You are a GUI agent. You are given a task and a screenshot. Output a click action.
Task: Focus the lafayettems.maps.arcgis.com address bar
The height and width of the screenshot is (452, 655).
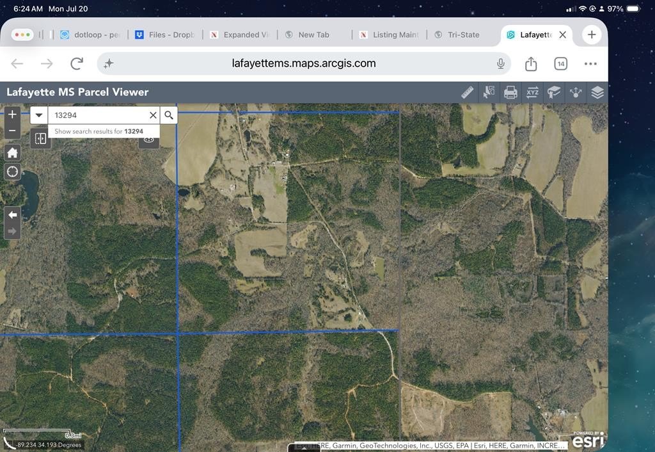click(x=304, y=63)
